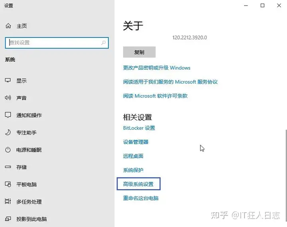Open 多任务处理 settings

(29, 201)
